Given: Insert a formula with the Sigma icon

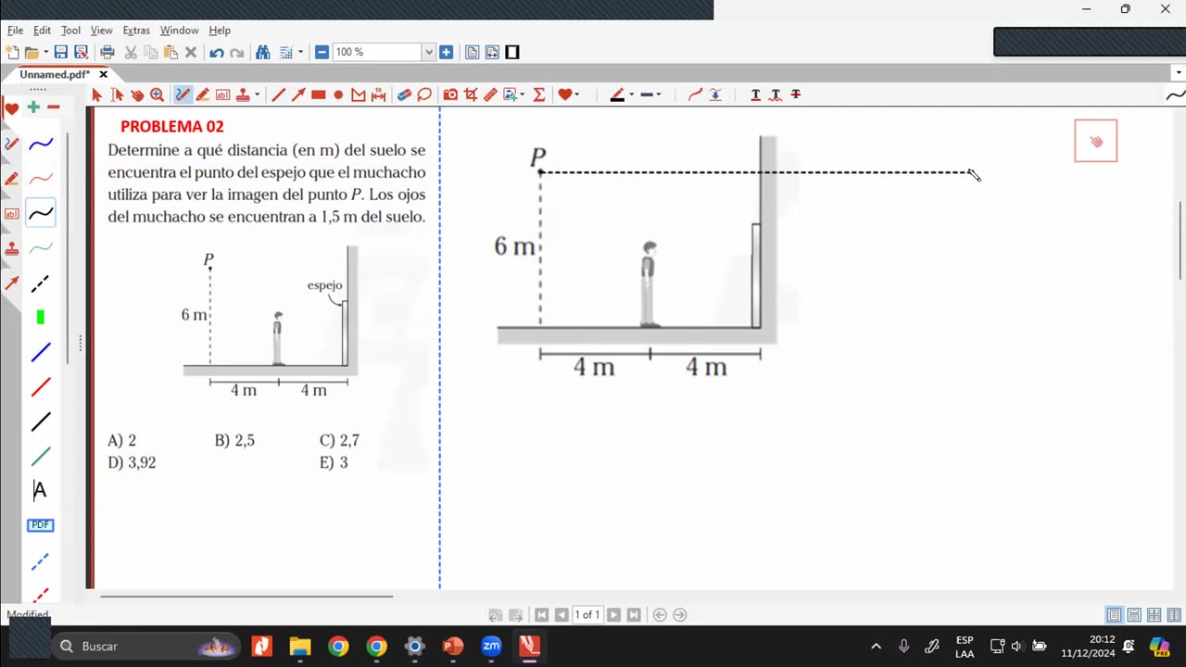Looking at the screenshot, I should click(539, 94).
